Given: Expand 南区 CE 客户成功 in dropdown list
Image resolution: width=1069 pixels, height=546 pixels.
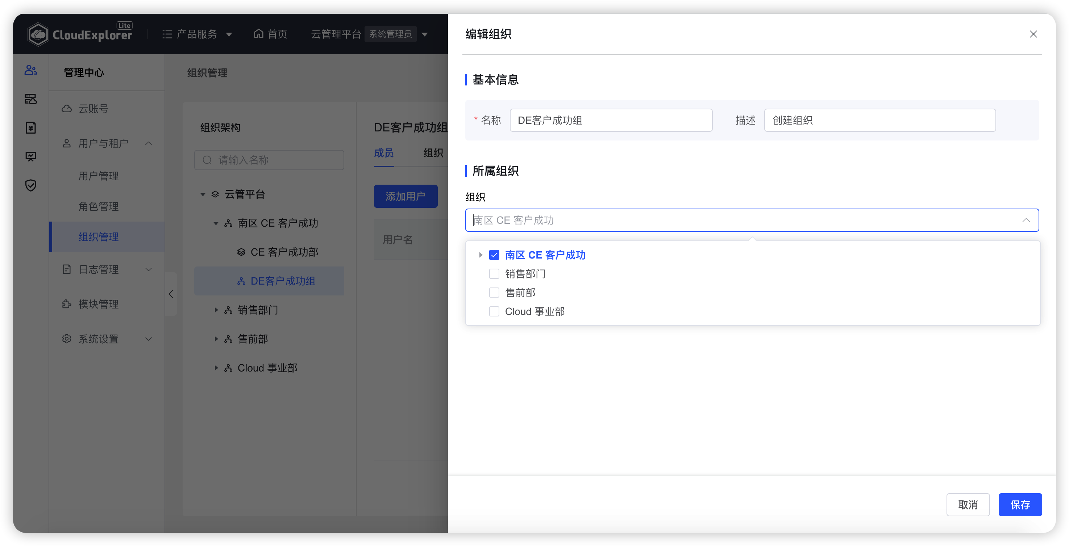Looking at the screenshot, I should pos(481,255).
